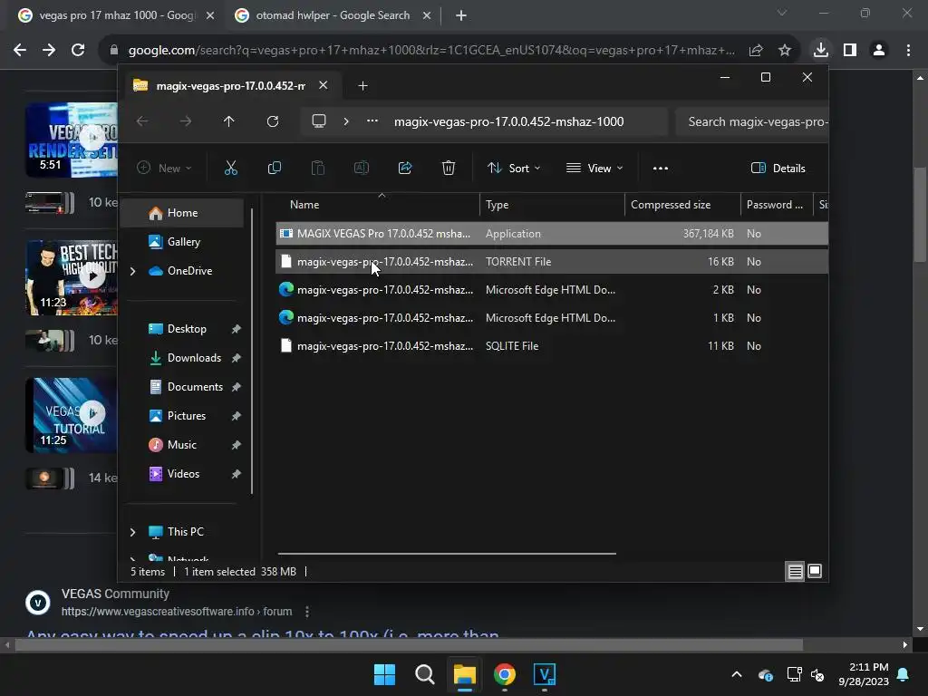Select Home in the navigation pane
This screenshot has height=696, width=928.
[x=182, y=213]
